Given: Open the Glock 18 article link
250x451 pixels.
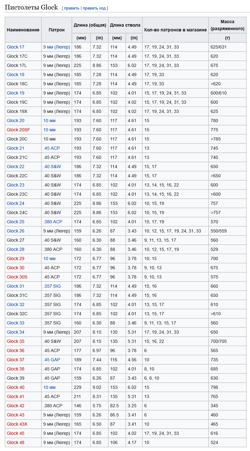Looking at the screenshot, I should [x=16, y=75].
